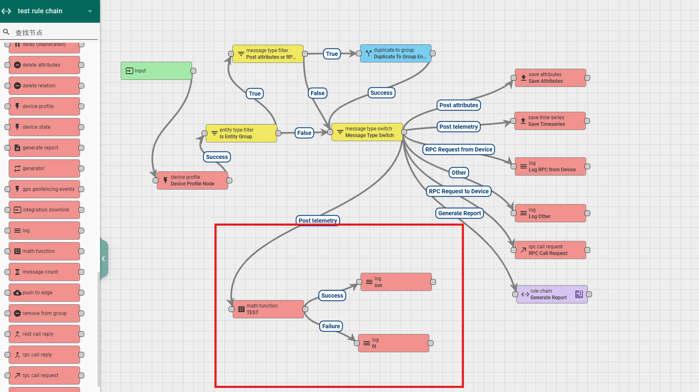Click the Post telemetry link label to math function
This screenshot has height=392, width=699.
click(318, 220)
